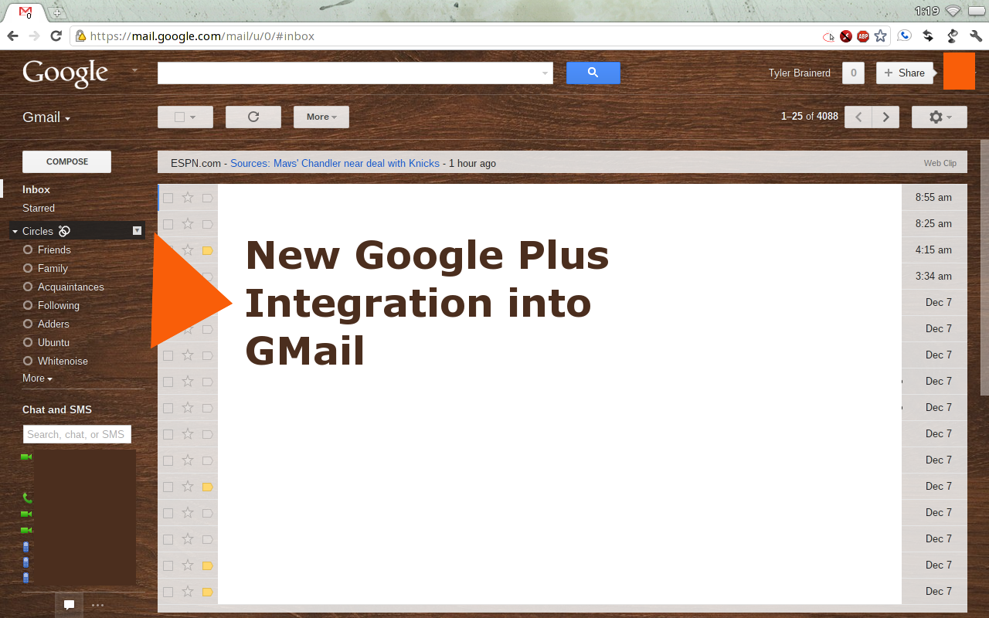This screenshot has height=618, width=989.
Task: Reload the page with the browser reload icon
Action: (56, 36)
